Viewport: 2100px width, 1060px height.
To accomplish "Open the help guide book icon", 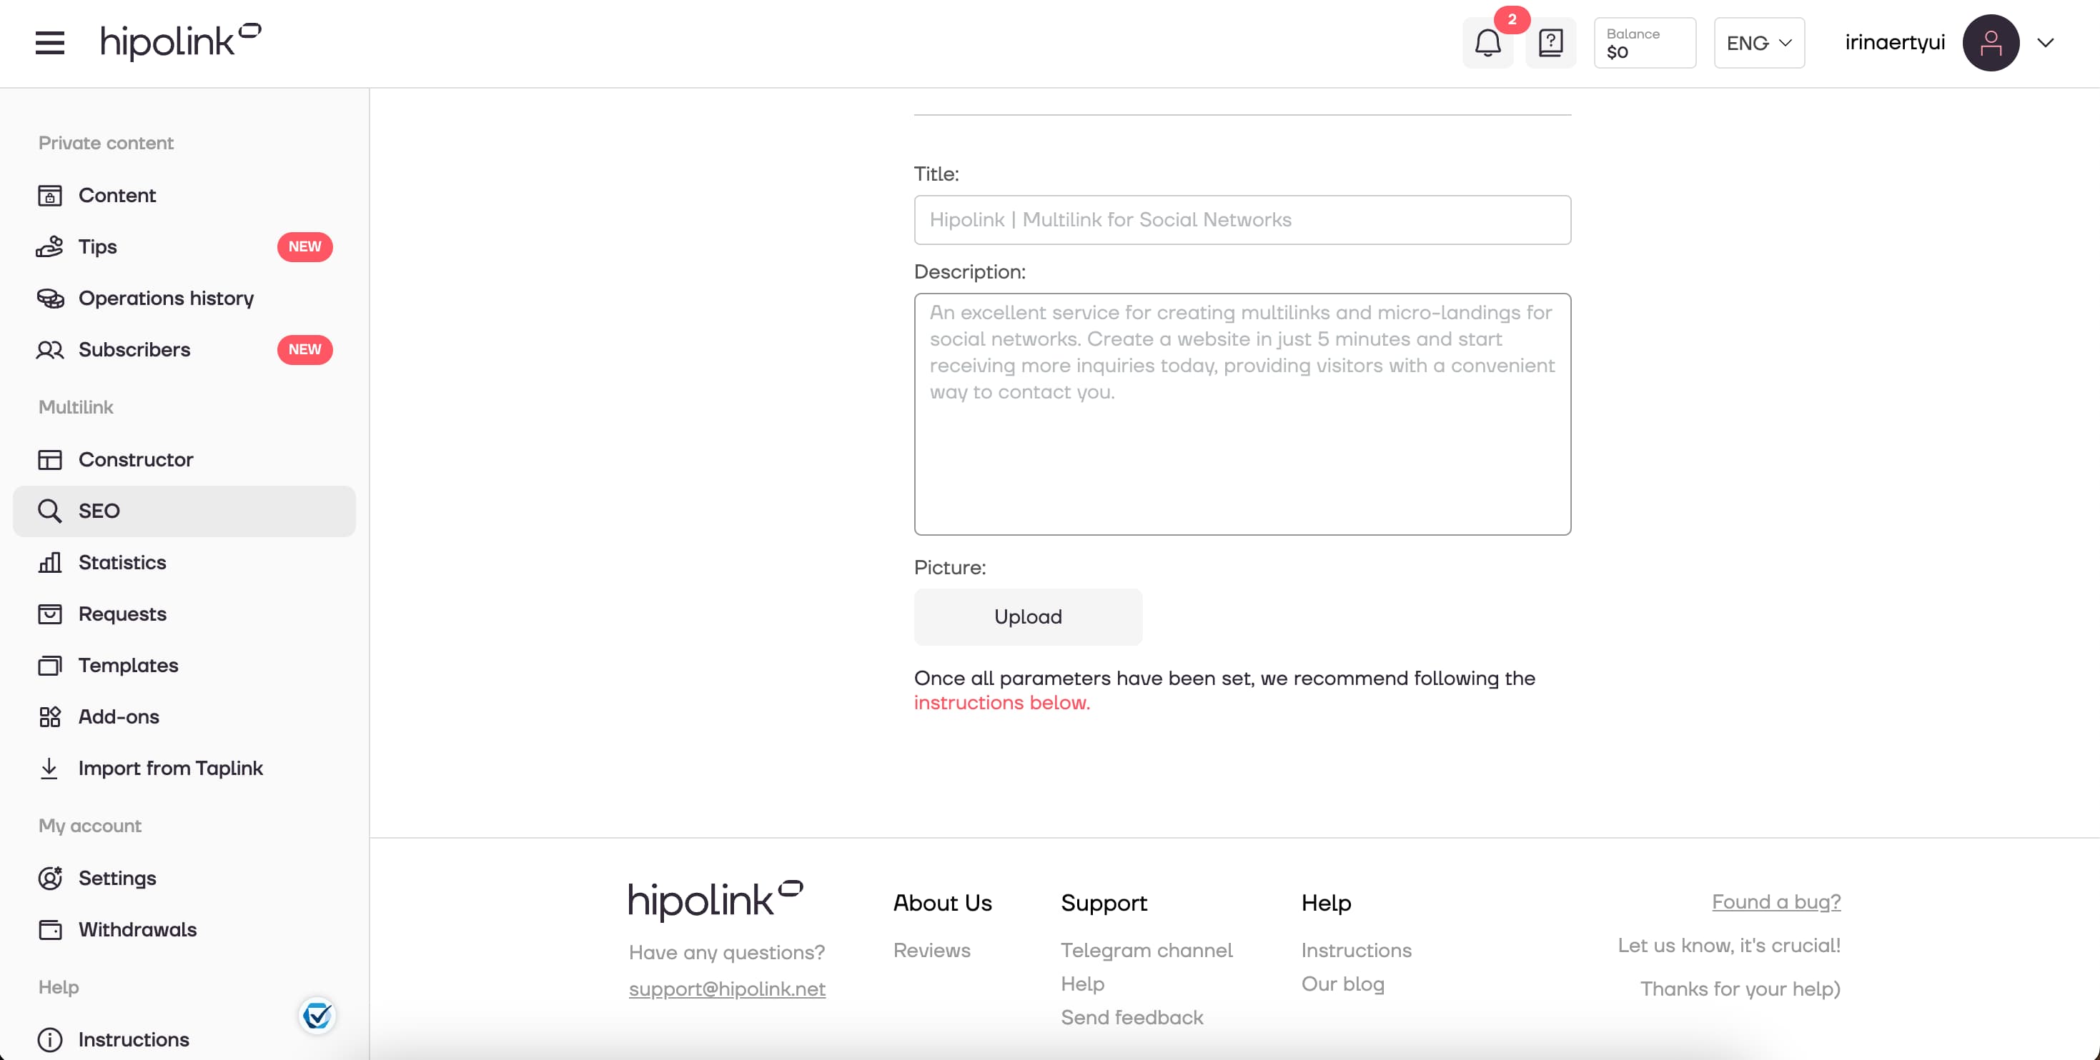I will (1550, 42).
